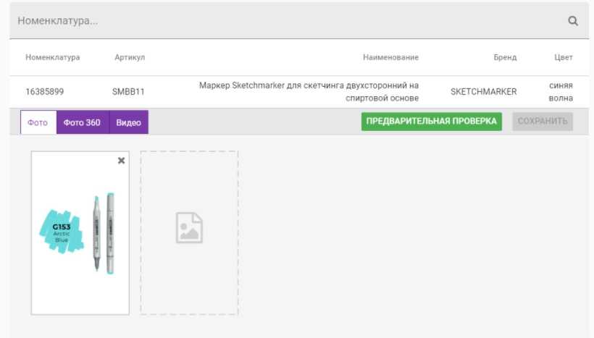The image size is (594, 338).
Task: Click the синяя волна color cell
Action: tap(561, 91)
